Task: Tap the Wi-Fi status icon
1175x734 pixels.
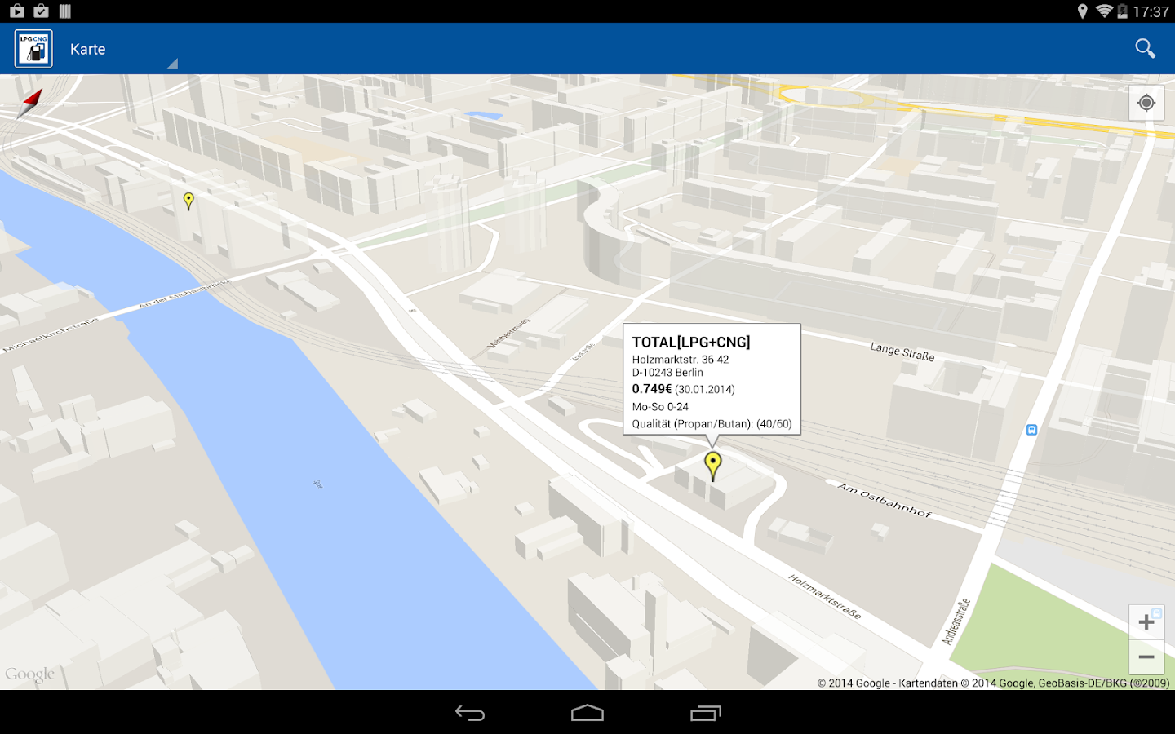Action: click(x=1104, y=11)
